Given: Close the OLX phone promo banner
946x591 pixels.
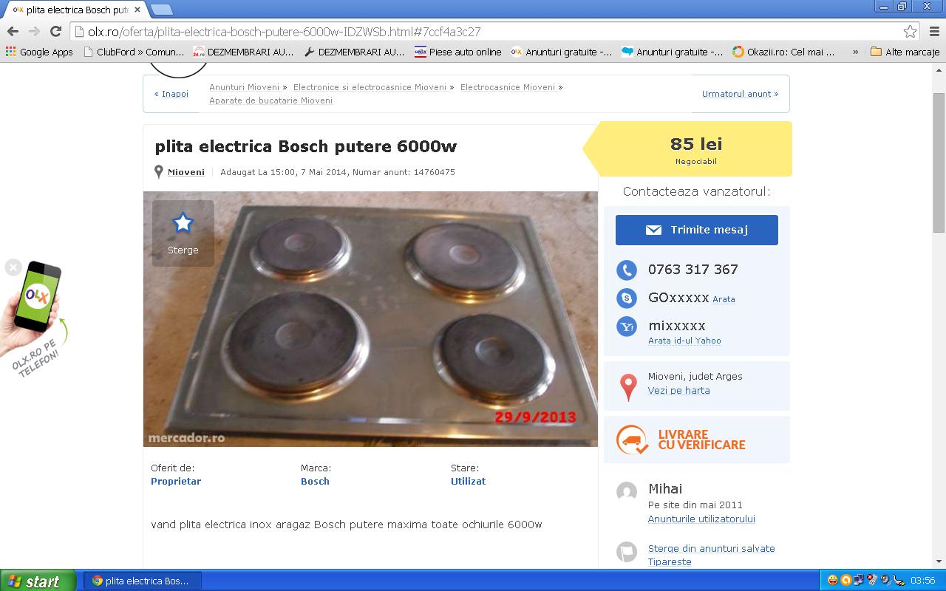Looking at the screenshot, I should pyautogui.click(x=13, y=267).
